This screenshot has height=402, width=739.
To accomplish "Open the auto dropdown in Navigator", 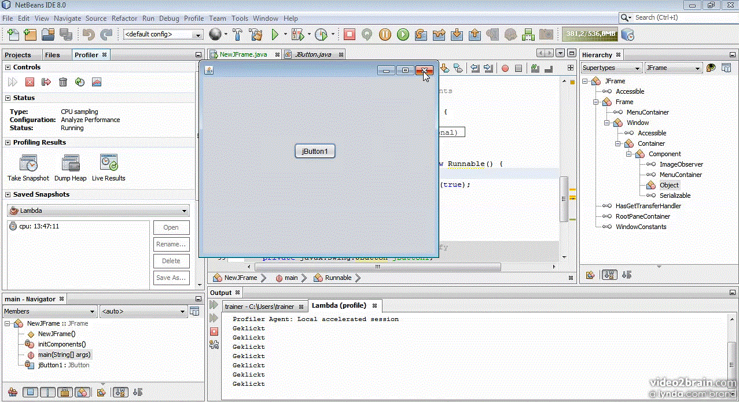I will click(x=144, y=311).
